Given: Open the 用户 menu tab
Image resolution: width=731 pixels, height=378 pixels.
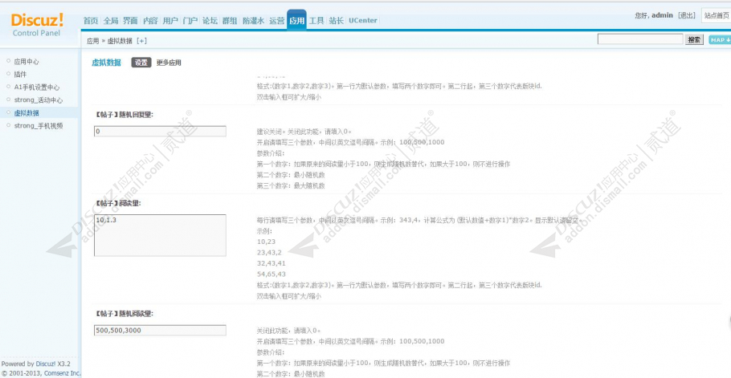Looking at the screenshot, I should 170,21.
